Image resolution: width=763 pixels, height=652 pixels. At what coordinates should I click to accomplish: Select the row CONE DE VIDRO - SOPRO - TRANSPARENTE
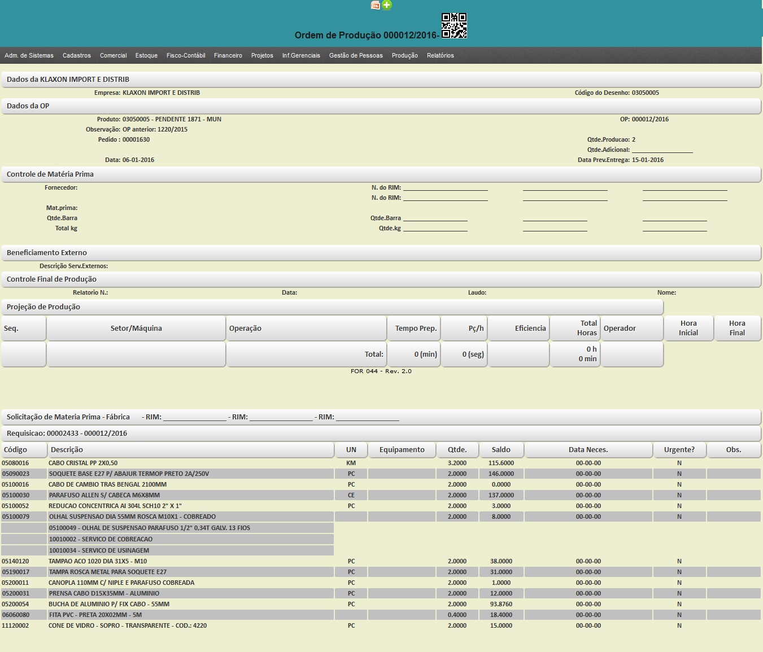[381, 625]
